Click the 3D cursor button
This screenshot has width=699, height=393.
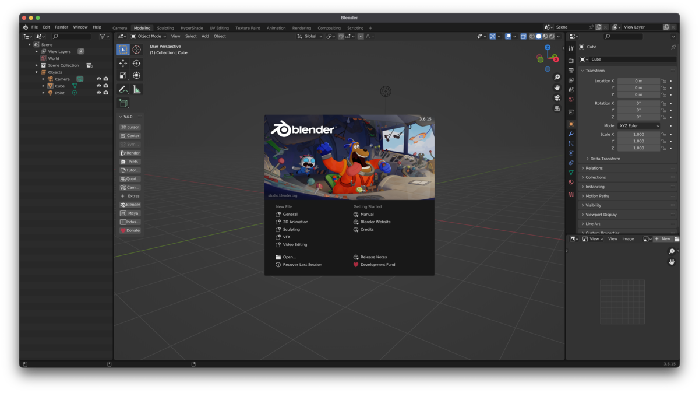[x=130, y=127]
